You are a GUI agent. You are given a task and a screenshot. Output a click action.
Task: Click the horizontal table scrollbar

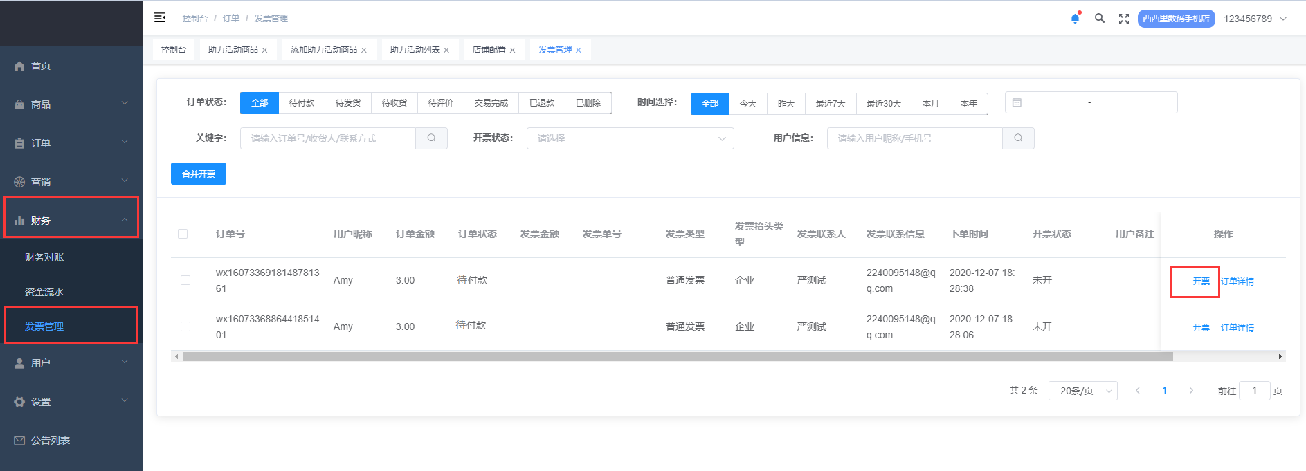point(677,357)
